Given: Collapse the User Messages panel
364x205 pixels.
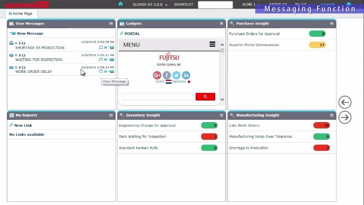Looking at the screenshot, I should (x=111, y=23).
